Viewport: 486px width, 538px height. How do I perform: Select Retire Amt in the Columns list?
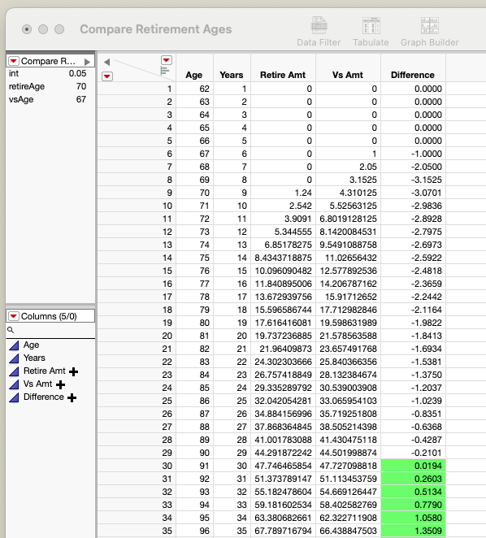point(44,371)
